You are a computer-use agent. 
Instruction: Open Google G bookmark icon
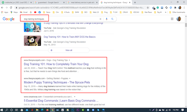31,12
